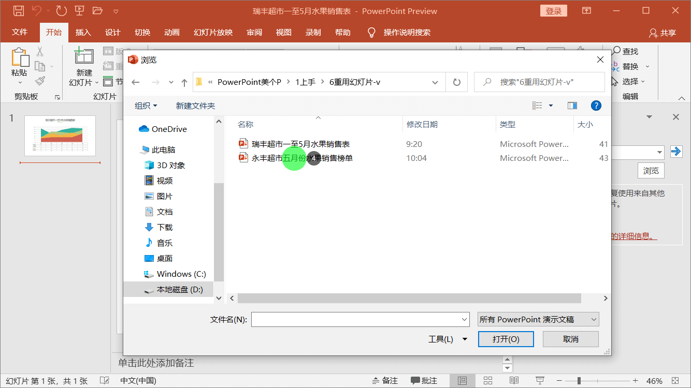The image size is (691, 388).
Task: Open the 组织 organize menu
Action: pos(146,106)
